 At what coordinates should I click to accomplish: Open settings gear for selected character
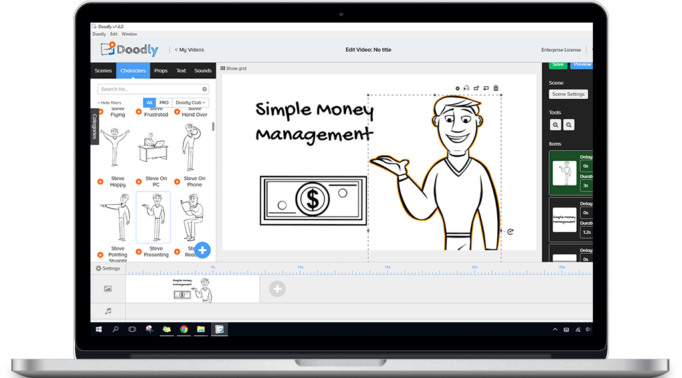click(x=457, y=89)
